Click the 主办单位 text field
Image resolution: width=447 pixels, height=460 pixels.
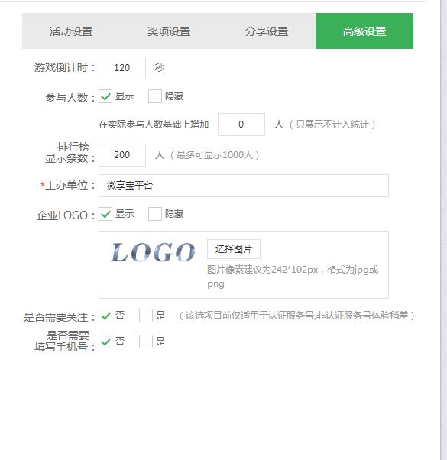pos(244,186)
